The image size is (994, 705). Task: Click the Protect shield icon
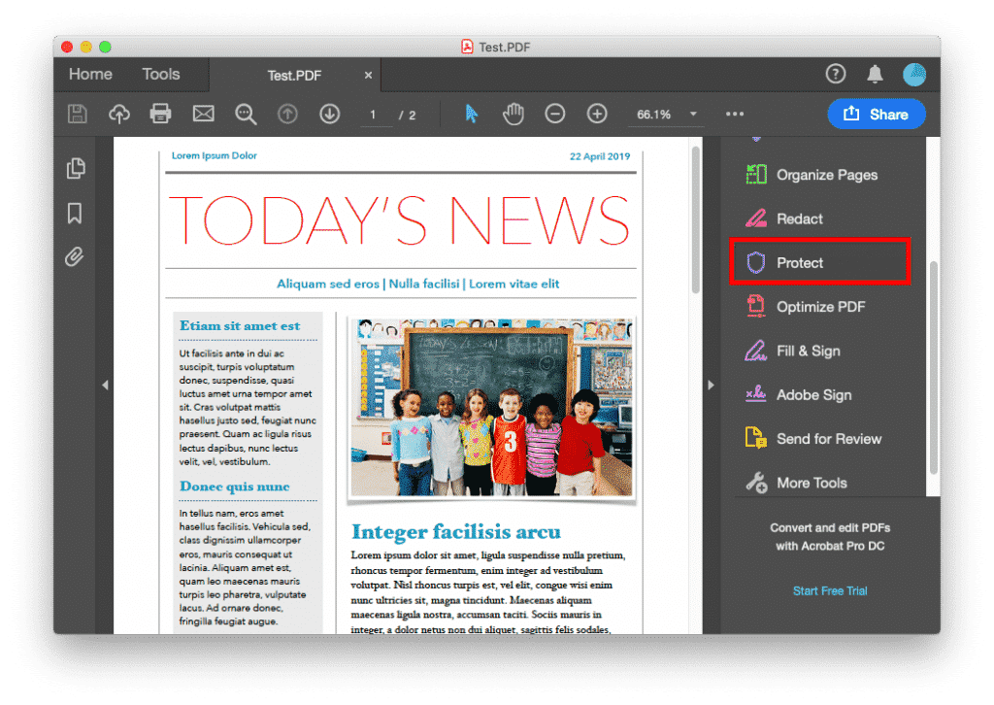(755, 262)
